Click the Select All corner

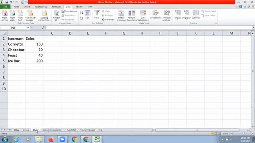point(4,33)
